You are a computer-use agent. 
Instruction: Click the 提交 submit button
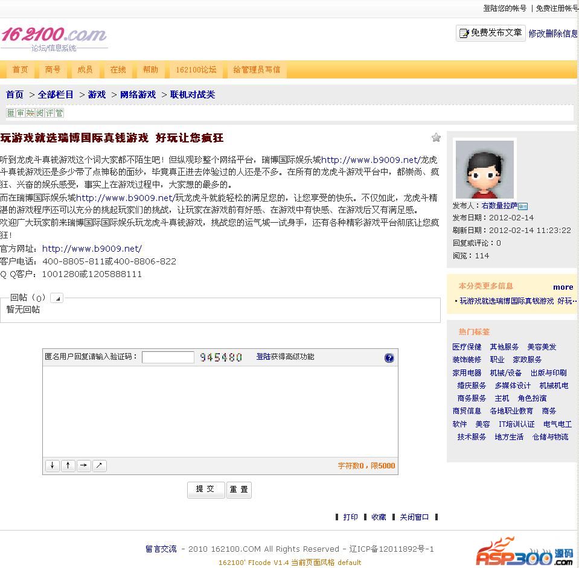(206, 490)
